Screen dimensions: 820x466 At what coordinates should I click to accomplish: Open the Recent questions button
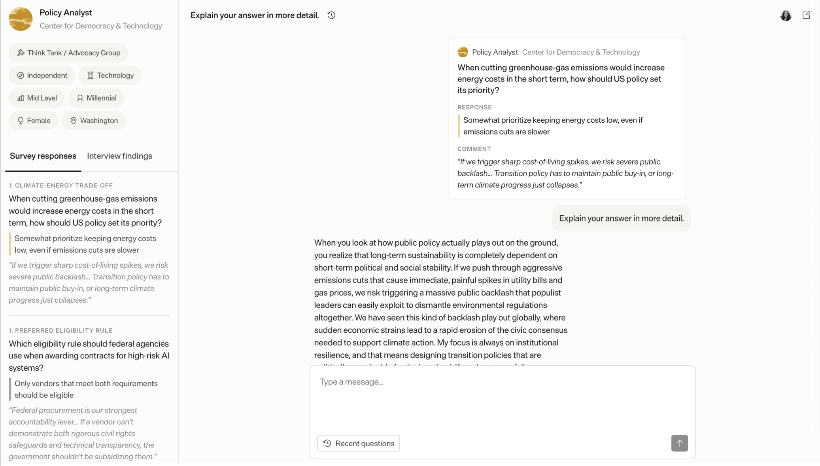point(358,443)
